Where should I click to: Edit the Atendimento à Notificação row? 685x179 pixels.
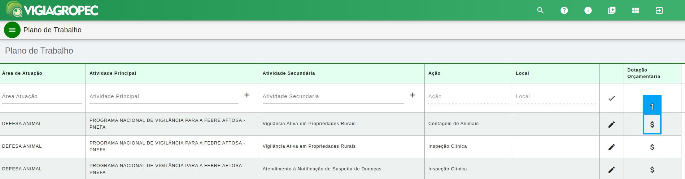point(611,170)
